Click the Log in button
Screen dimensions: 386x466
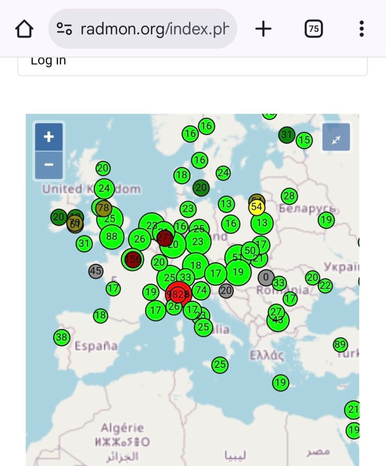192,64
